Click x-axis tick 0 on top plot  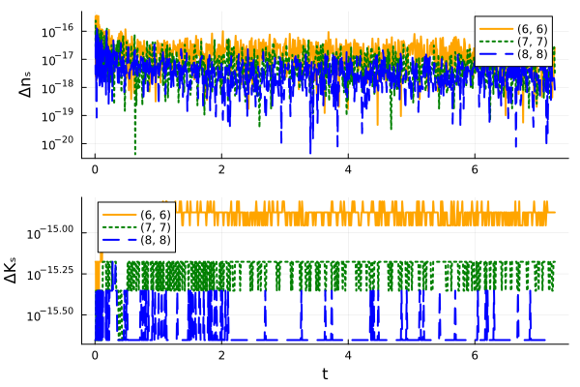click(95, 170)
